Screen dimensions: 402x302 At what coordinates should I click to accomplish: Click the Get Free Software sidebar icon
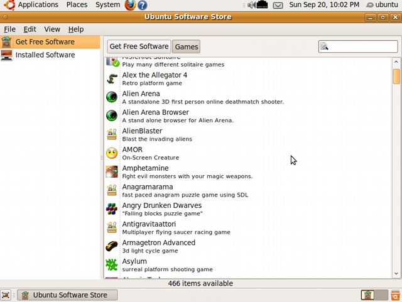pyautogui.click(x=6, y=42)
